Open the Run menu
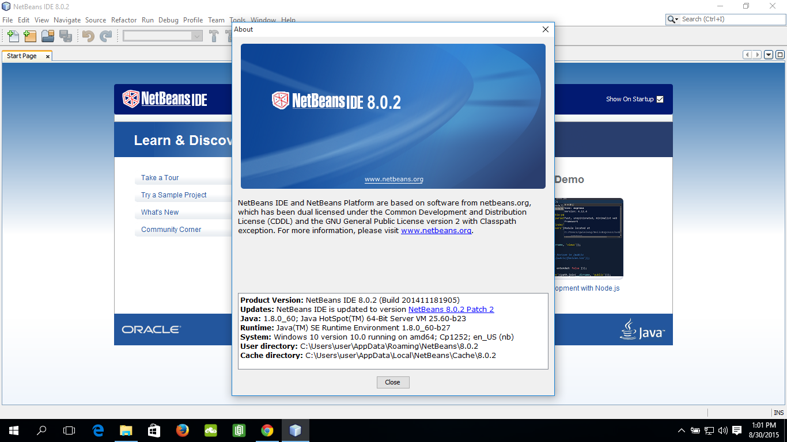This screenshot has width=787, height=442. [147, 20]
